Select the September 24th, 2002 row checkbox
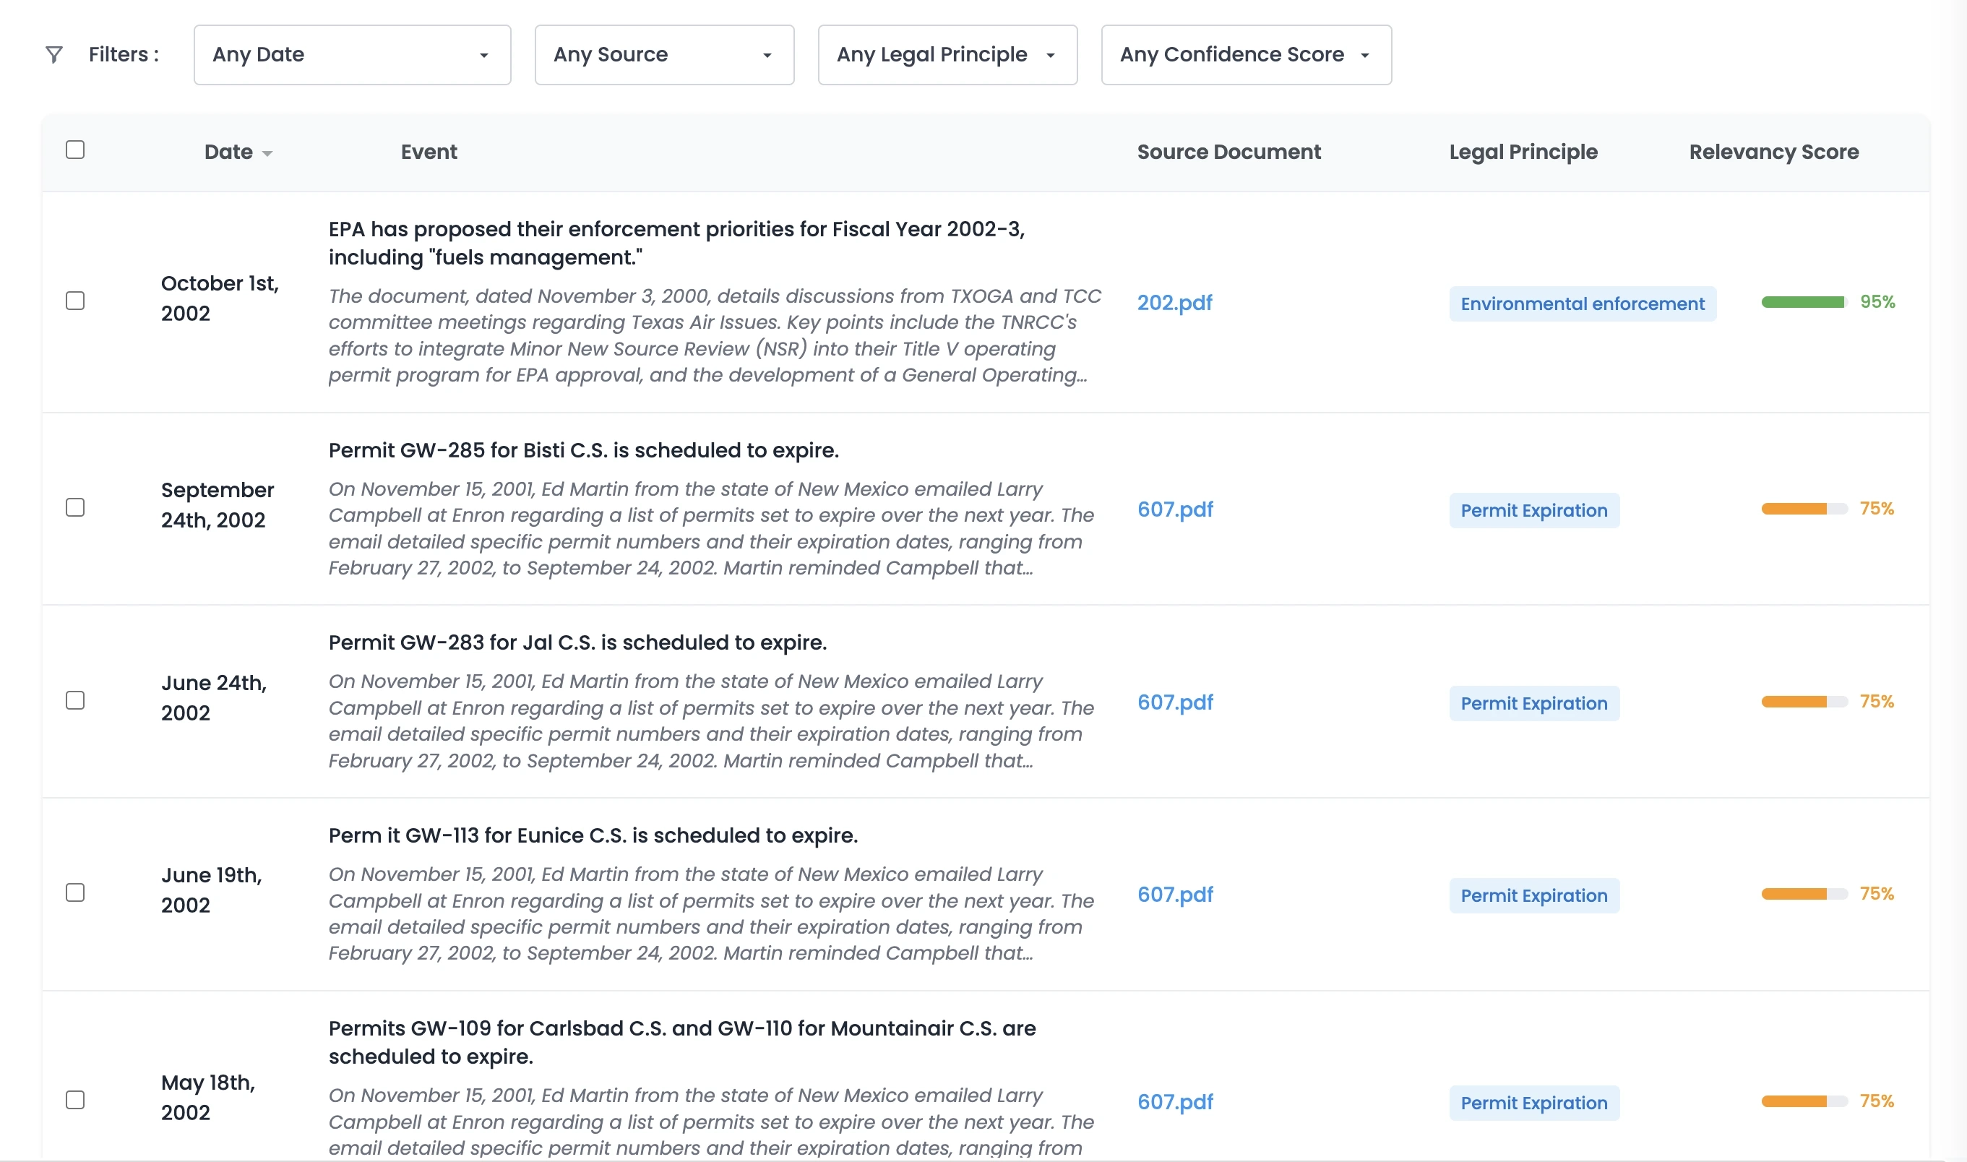 (75, 507)
